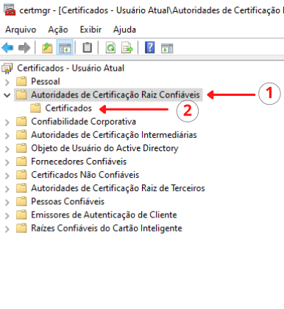Select Certificados Não Confiáveis tree item
The image size is (284, 309).
[x=85, y=175]
